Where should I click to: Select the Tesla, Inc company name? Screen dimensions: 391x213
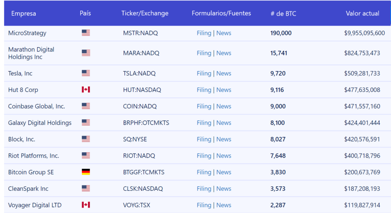20,73
